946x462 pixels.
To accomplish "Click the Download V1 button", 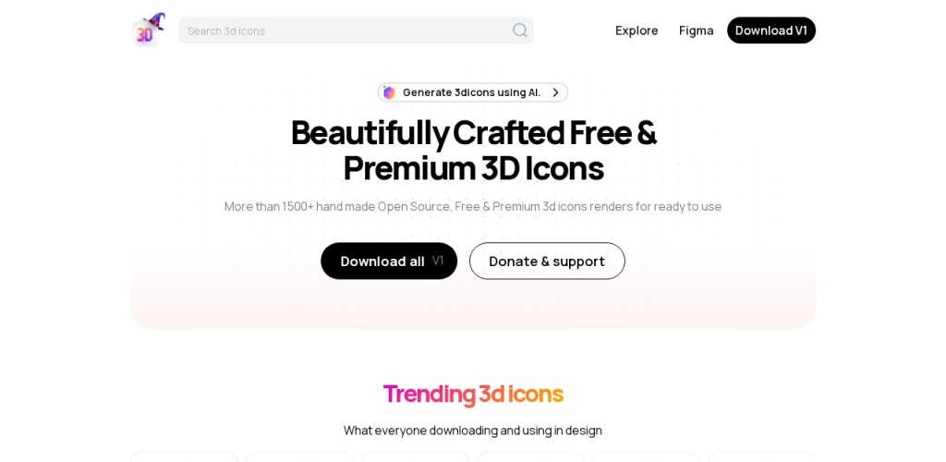I will [771, 30].
